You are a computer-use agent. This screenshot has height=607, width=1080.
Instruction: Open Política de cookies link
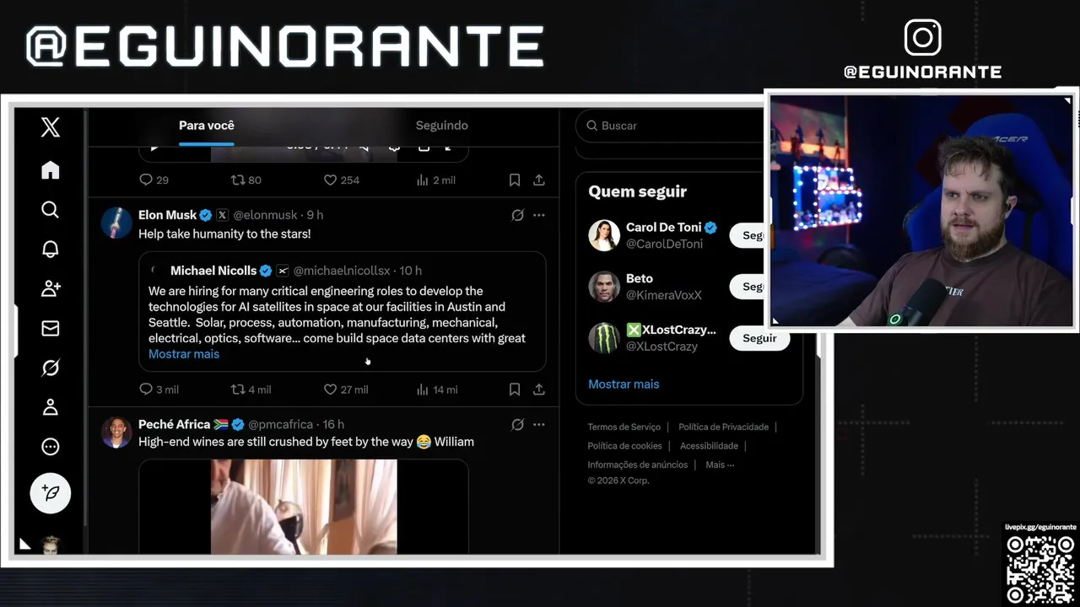click(x=624, y=446)
